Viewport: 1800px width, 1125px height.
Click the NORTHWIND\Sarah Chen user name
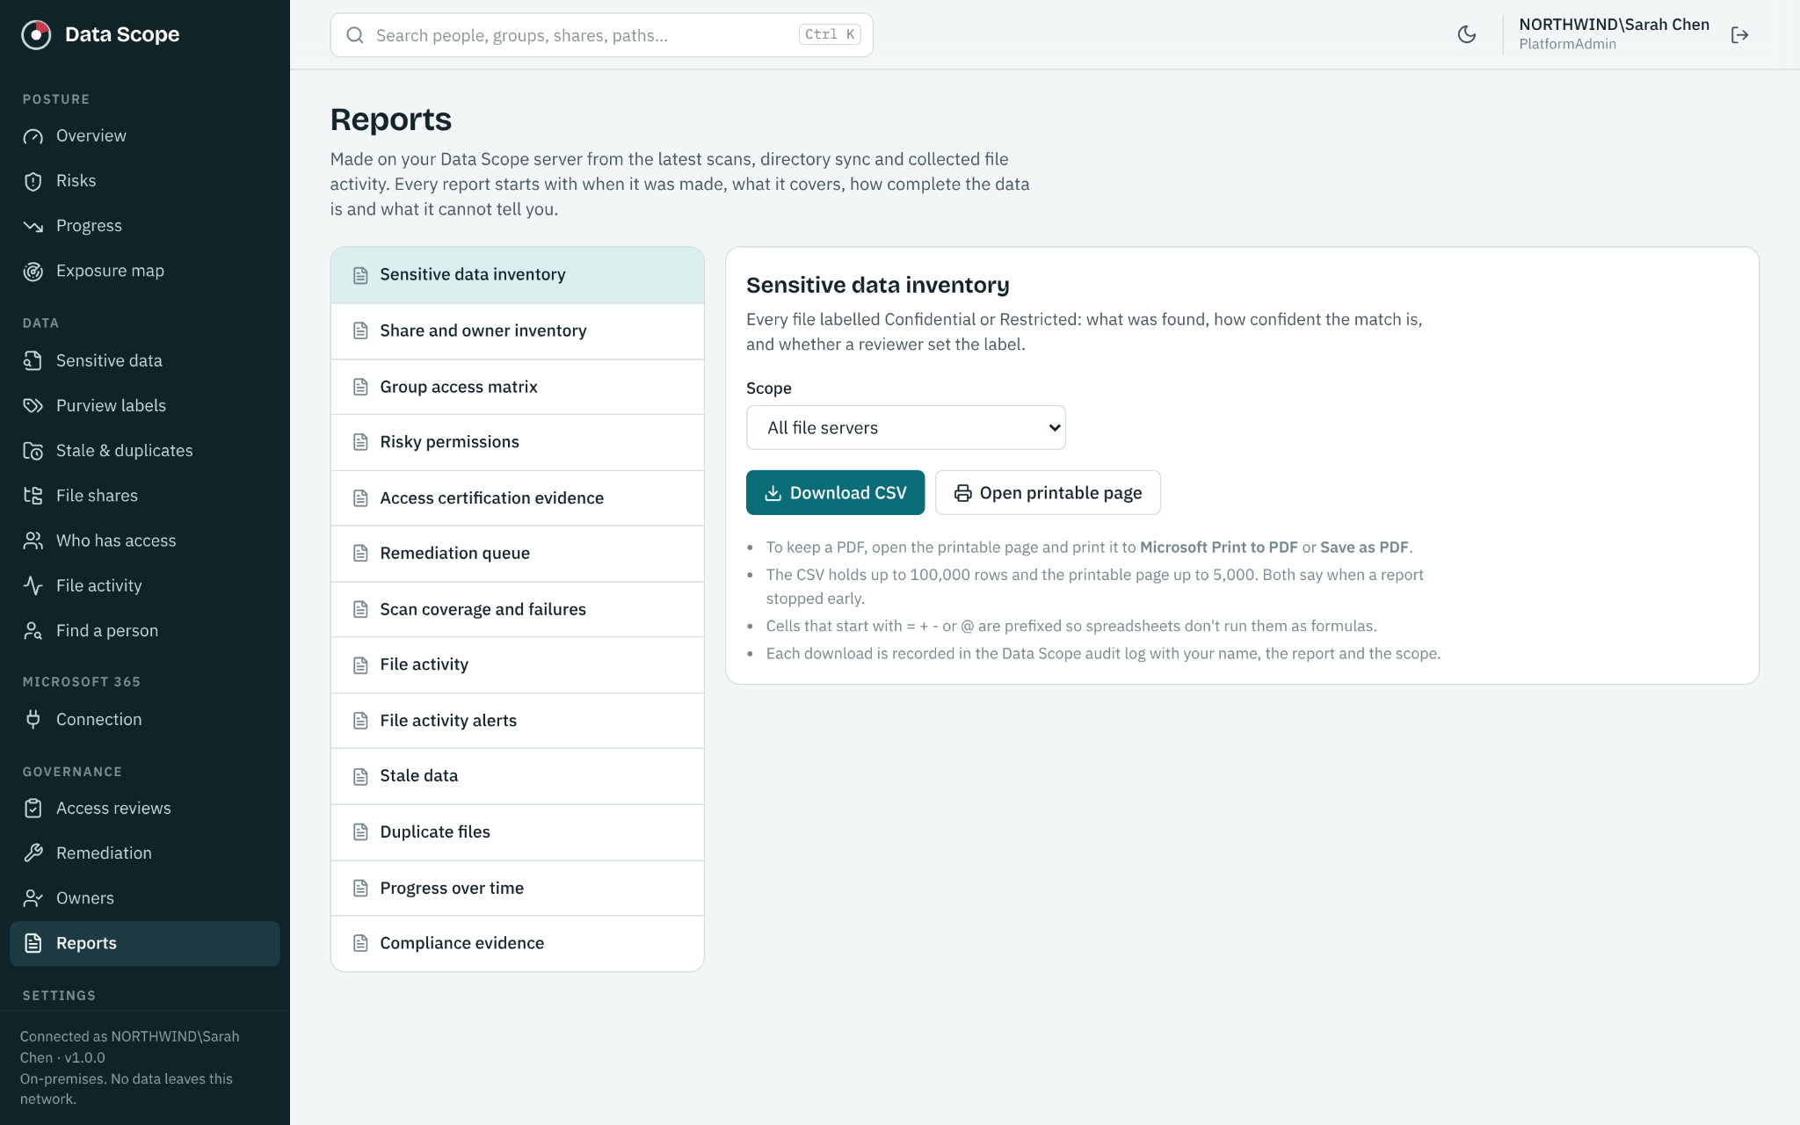pyautogui.click(x=1614, y=25)
